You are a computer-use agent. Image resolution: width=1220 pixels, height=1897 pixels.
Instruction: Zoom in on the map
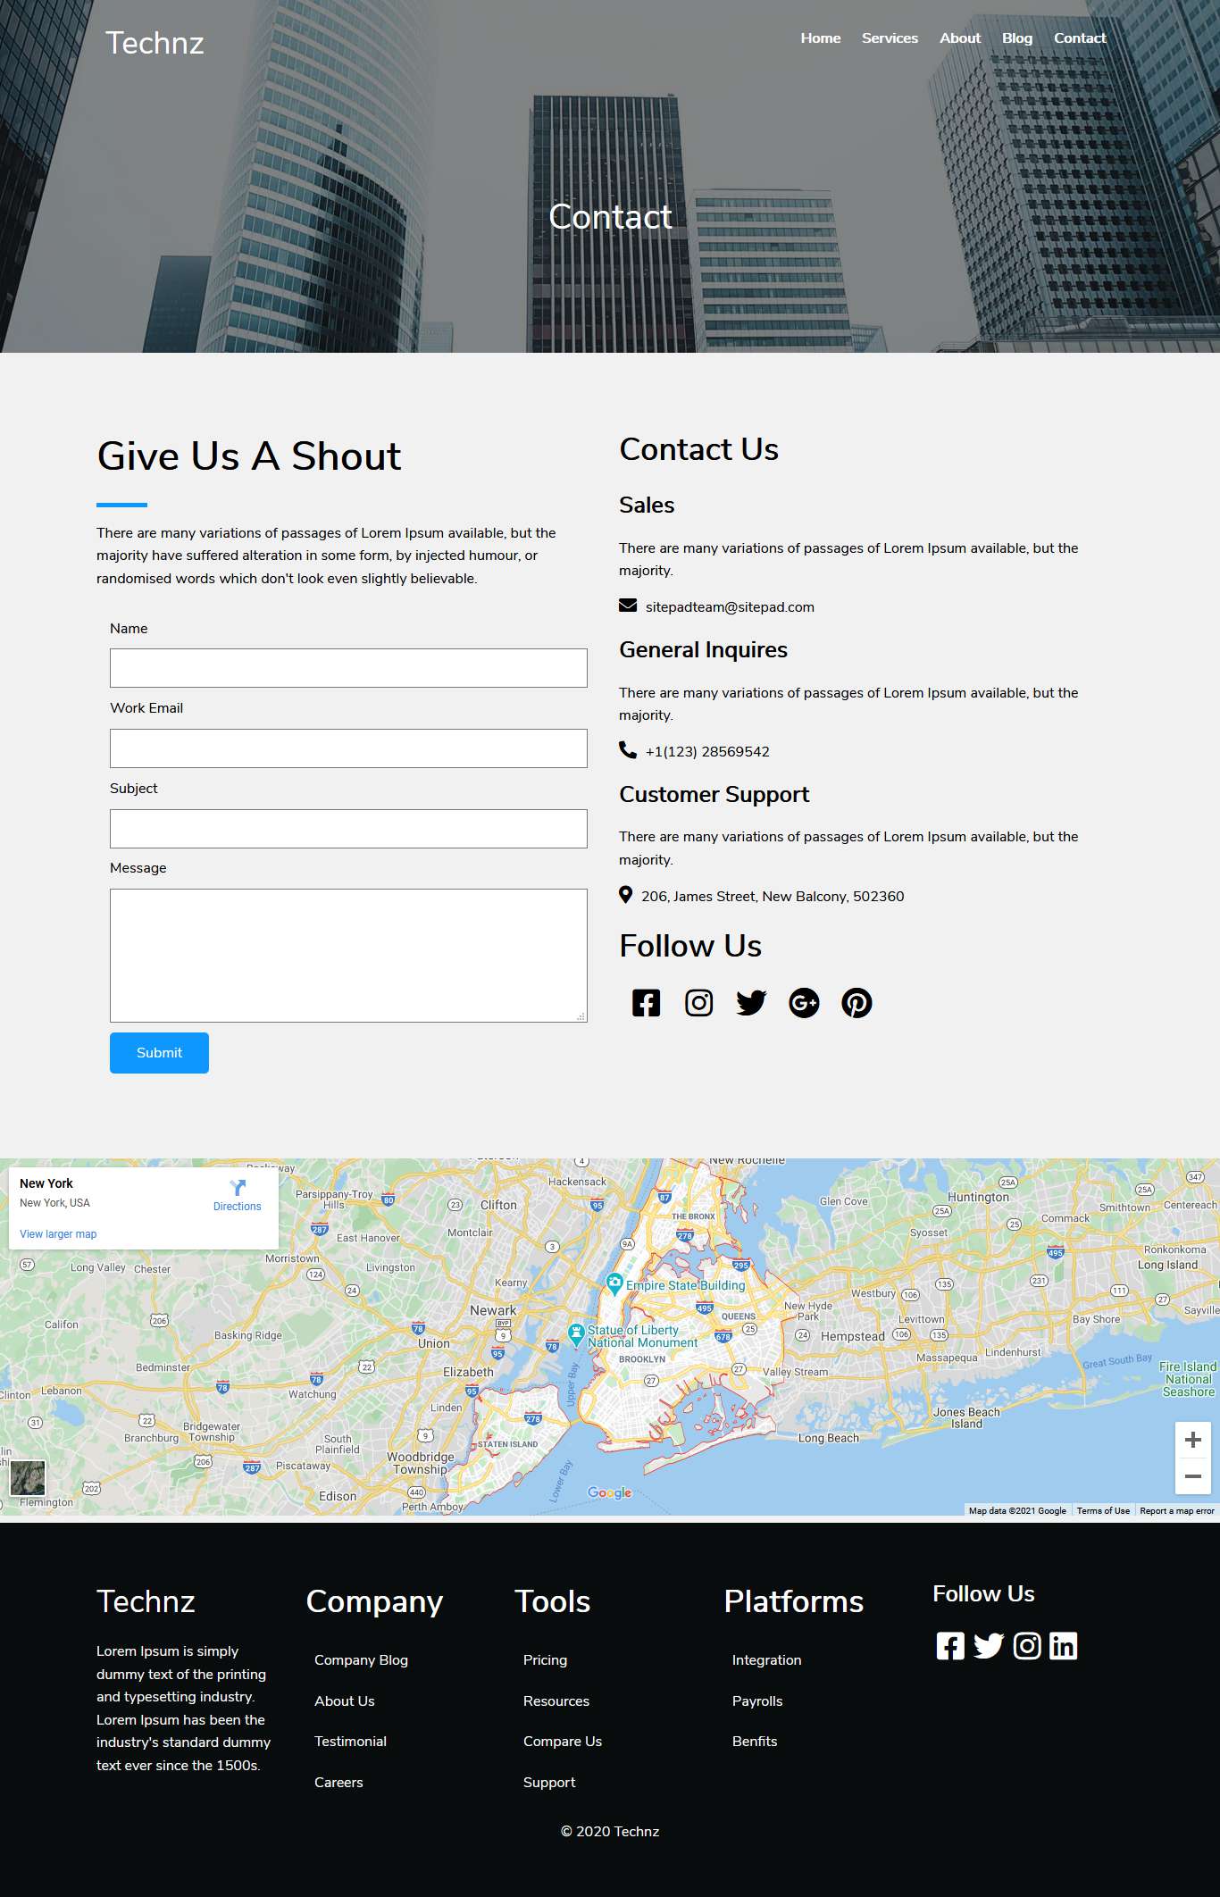click(1192, 1440)
